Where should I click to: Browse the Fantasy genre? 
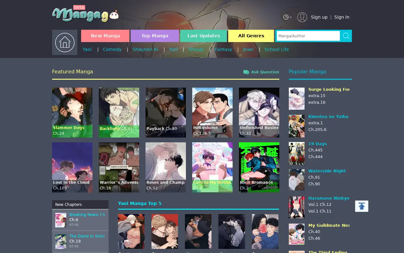pos(223,49)
